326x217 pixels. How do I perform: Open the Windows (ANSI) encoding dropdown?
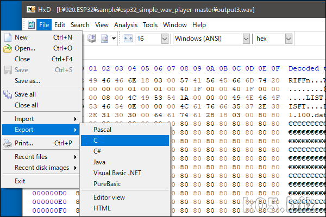(246, 39)
